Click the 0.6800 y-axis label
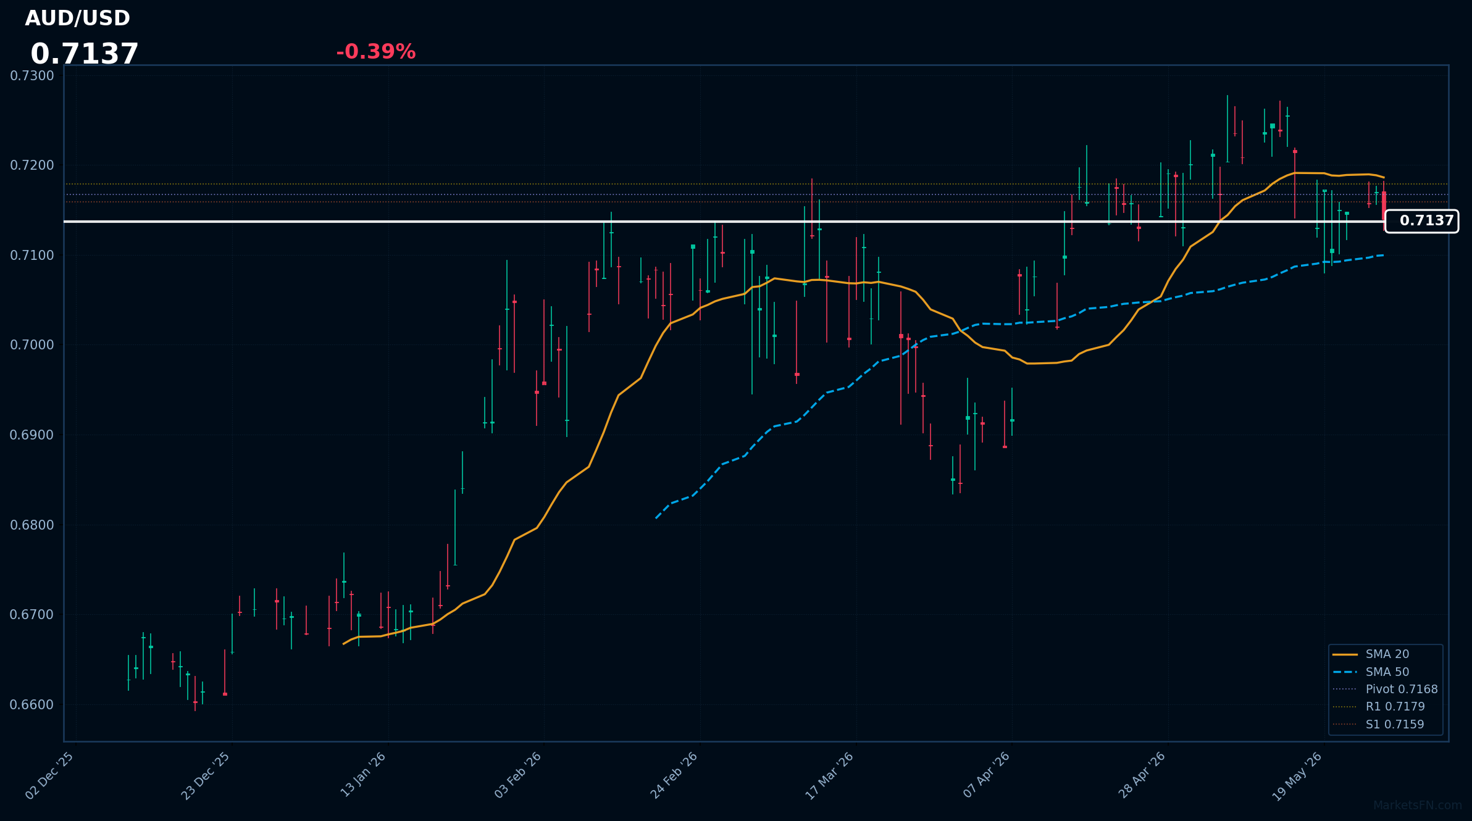The width and height of the screenshot is (1472, 821). click(32, 525)
